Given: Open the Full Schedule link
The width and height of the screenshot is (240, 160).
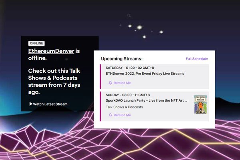Looking at the screenshot, I should 197,59.
